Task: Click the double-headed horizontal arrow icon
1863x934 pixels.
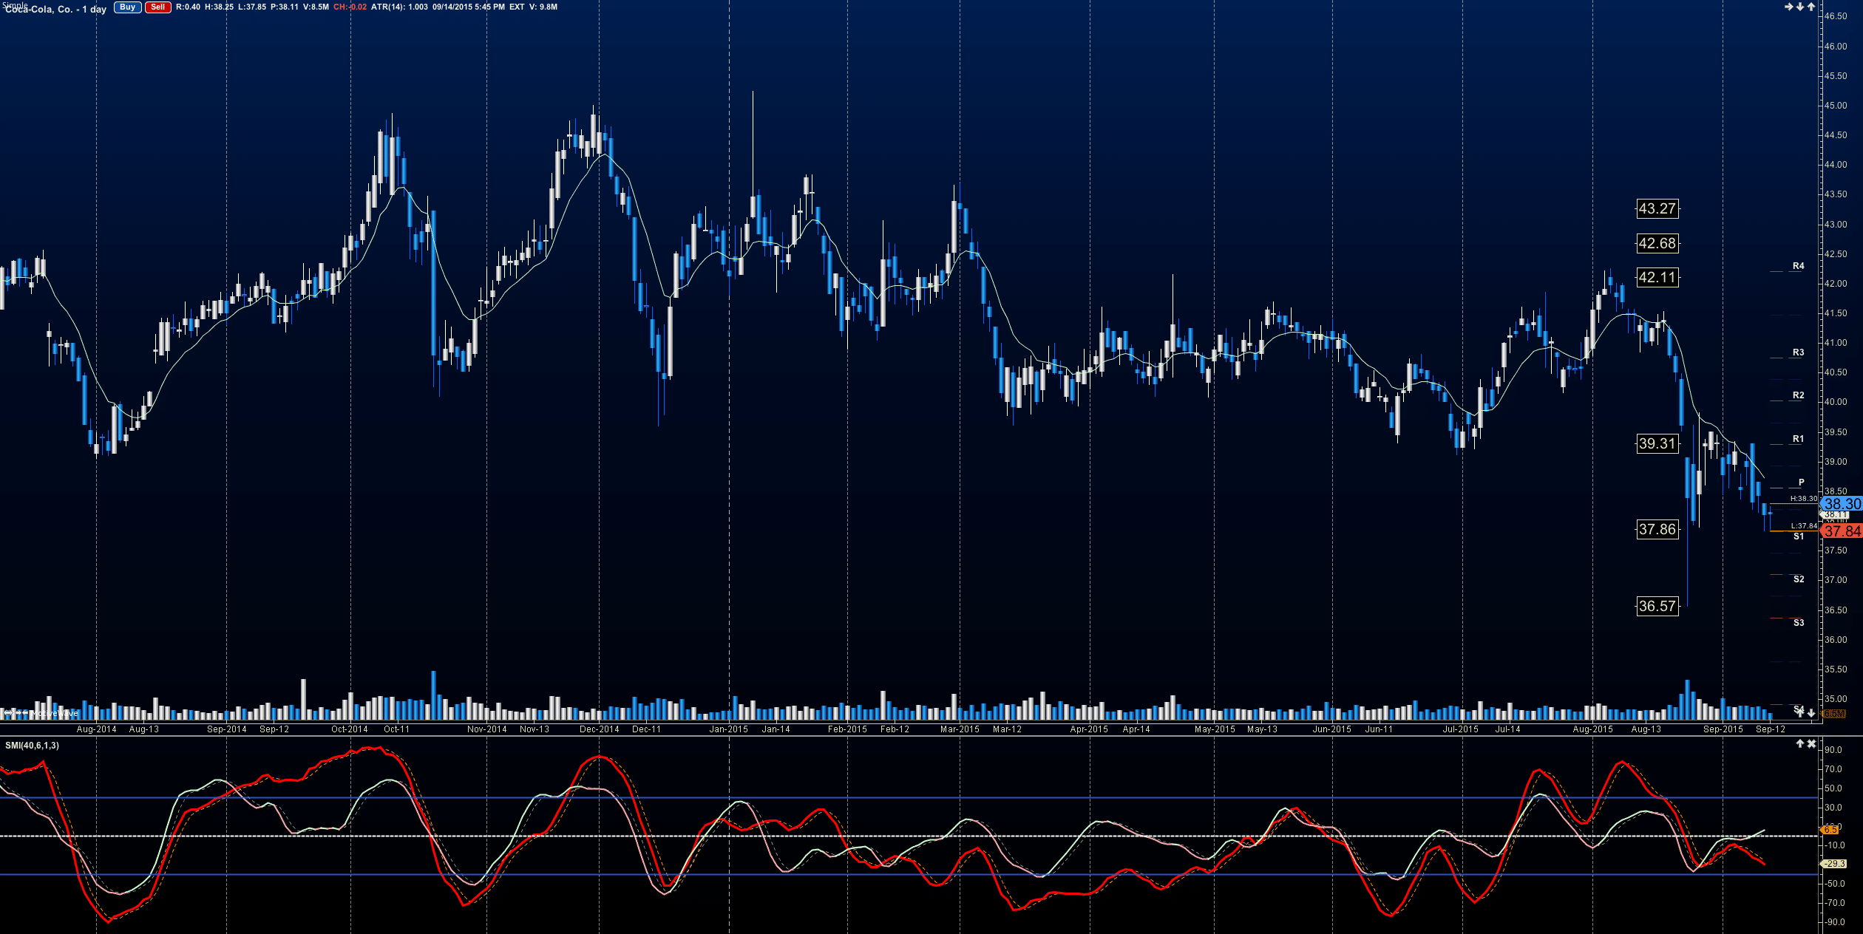Action: [x=8, y=713]
